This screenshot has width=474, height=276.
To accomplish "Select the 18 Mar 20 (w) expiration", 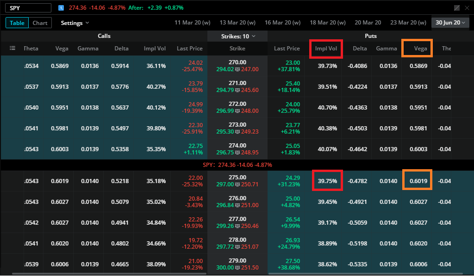I will (328, 23).
